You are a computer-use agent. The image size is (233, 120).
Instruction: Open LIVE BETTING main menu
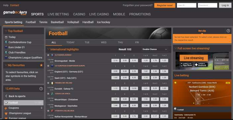click(58, 14)
